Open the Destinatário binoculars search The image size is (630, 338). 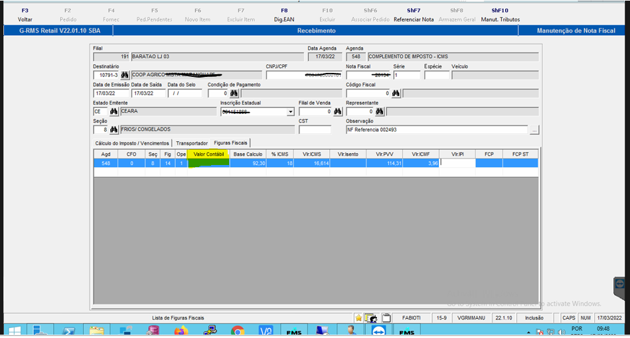pos(125,75)
